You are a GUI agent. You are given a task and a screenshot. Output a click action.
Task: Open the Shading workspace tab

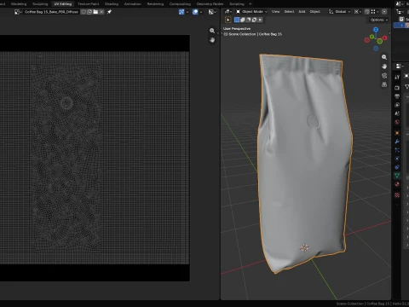click(x=112, y=4)
